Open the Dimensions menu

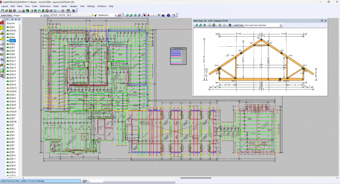(45, 6)
